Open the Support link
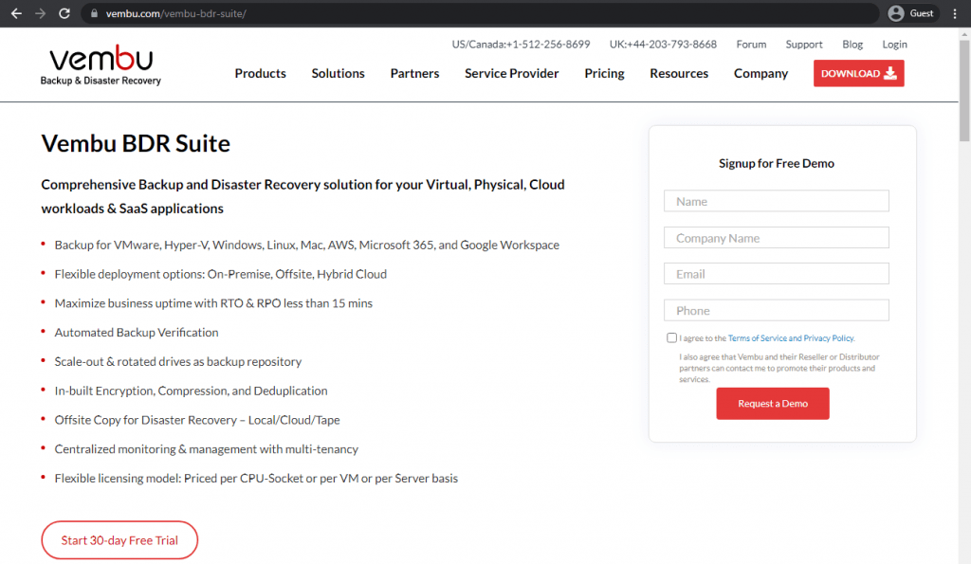This screenshot has width=971, height=564. pos(804,44)
